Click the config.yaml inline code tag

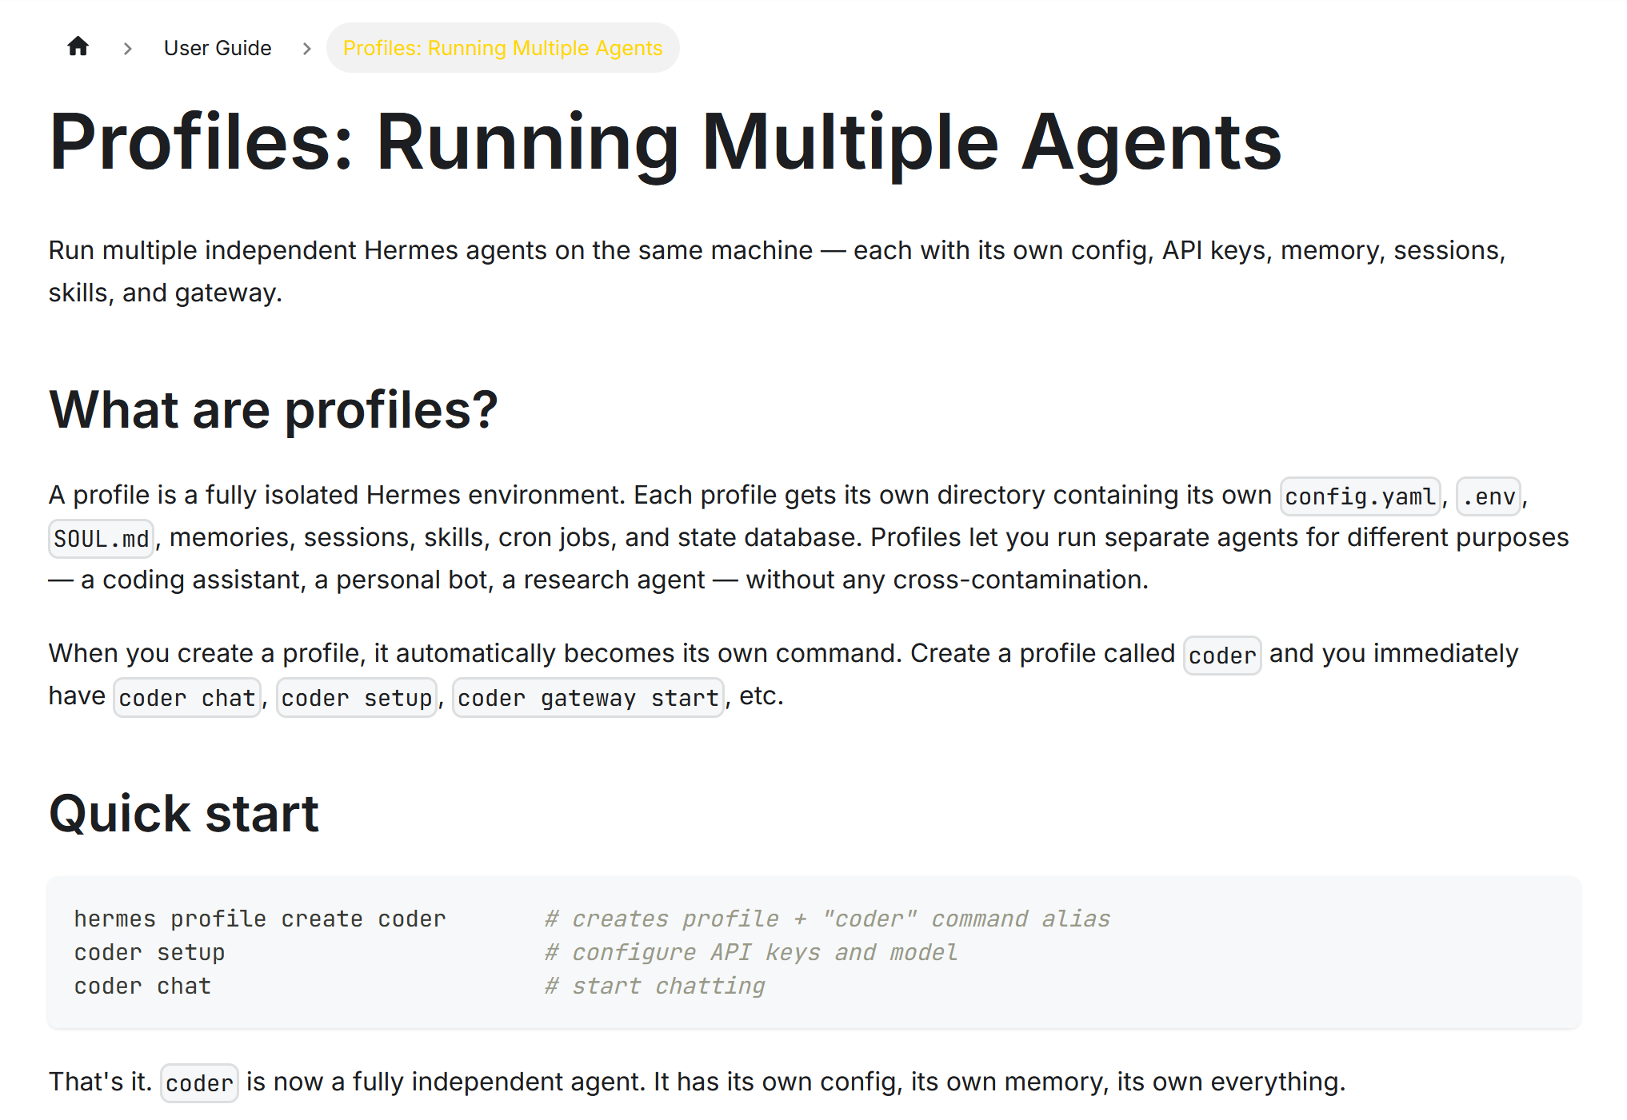[1359, 496]
